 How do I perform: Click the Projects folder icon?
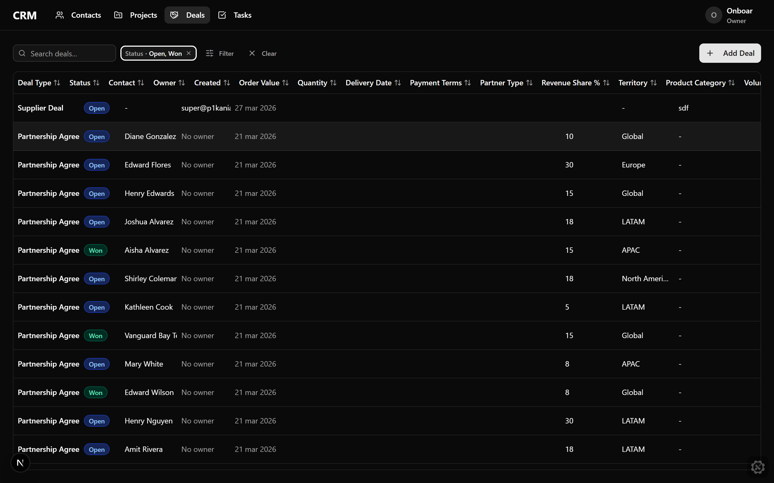[x=118, y=15]
